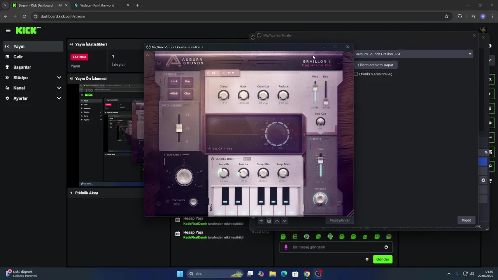The image size is (498, 280).
Task: Move the filter up with the arrow
Action: pyautogui.click(x=277, y=220)
